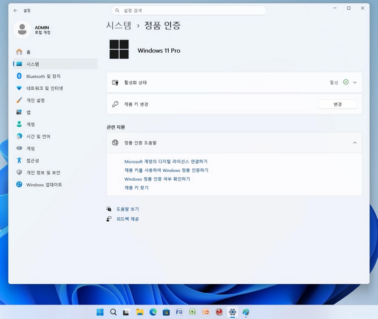This screenshot has width=378, height=319.
Task: Launch Microsoft Edge from taskbar
Action: pos(153,312)
